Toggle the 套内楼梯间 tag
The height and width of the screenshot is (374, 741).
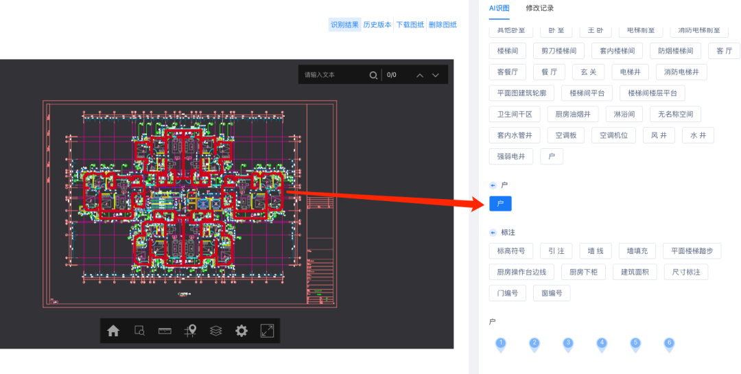click(617, 51)
